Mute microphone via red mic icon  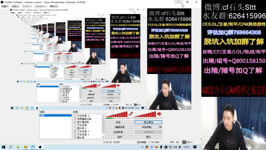(131, 114)
